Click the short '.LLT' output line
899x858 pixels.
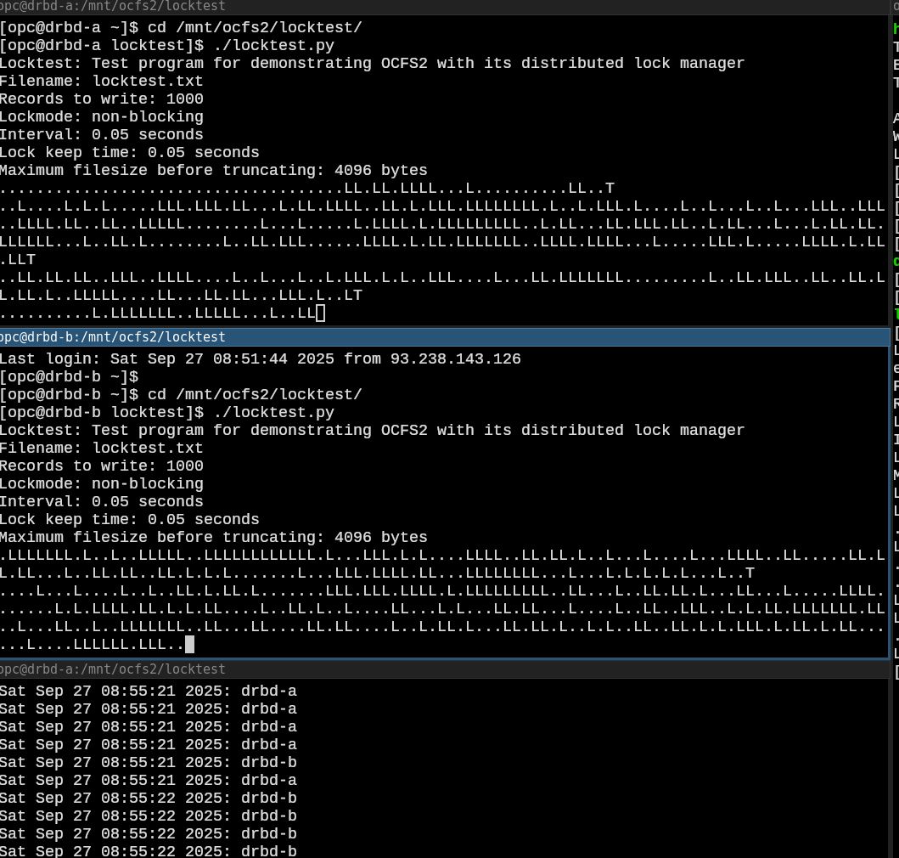[x=18, y=259]
